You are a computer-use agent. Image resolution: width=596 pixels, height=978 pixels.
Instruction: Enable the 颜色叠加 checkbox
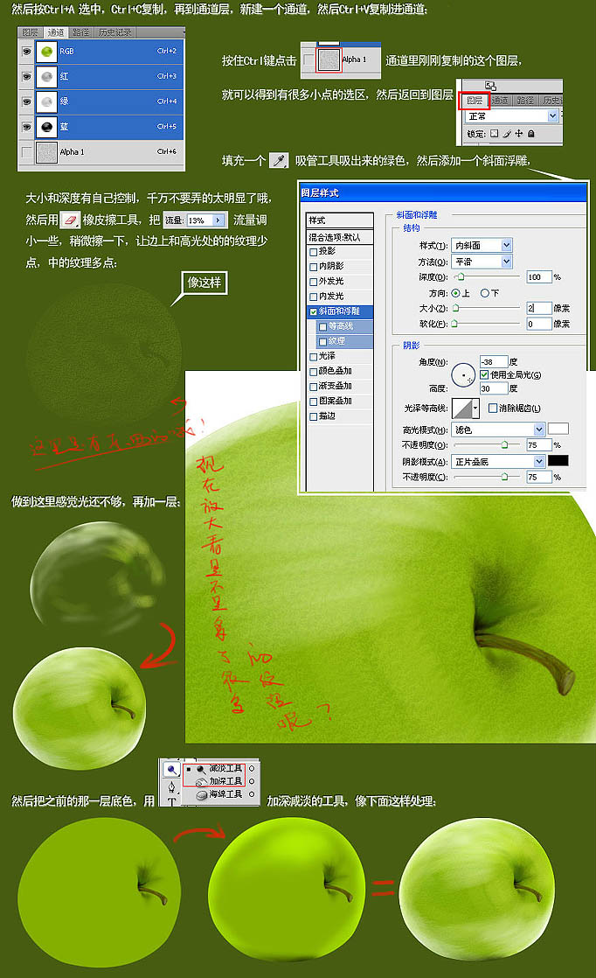[313, 371]
